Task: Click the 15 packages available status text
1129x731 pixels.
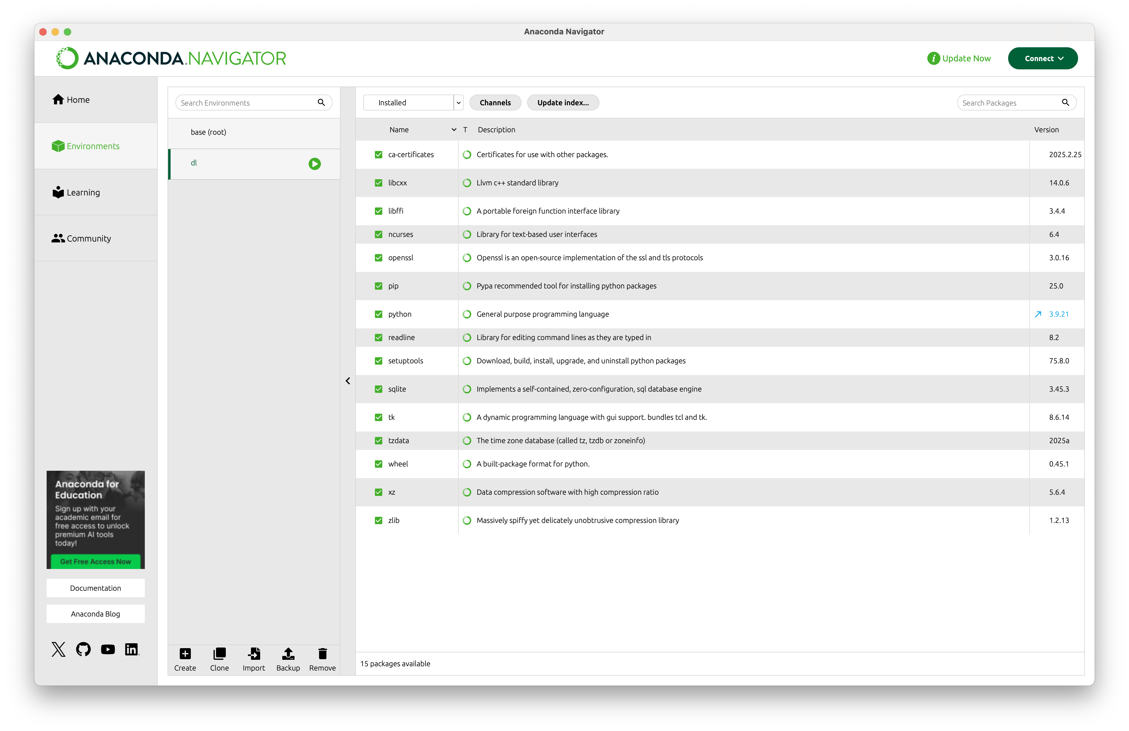Action: pos(395,664)
